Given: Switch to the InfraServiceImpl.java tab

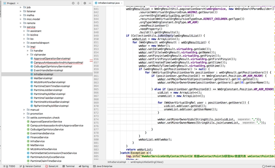Looking at the screenshot, I should coord(108,3).
